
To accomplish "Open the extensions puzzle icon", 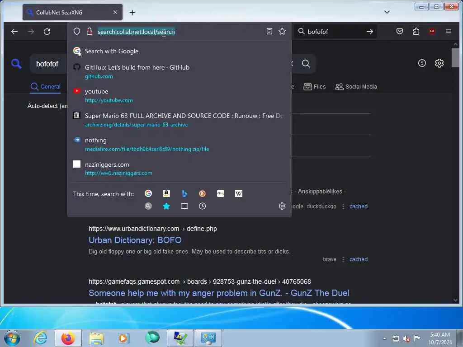I will [416, 31].
